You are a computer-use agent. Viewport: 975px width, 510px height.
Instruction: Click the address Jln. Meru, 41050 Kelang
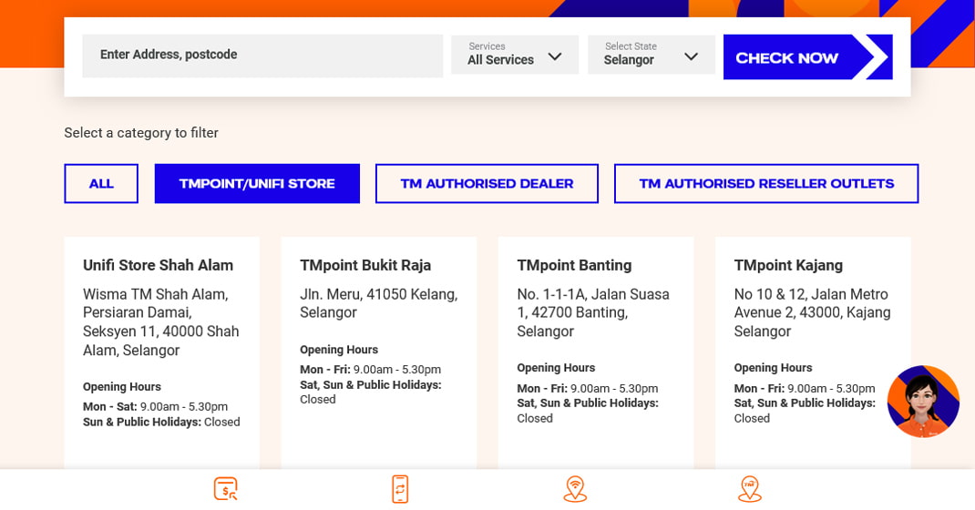point(379,303)
